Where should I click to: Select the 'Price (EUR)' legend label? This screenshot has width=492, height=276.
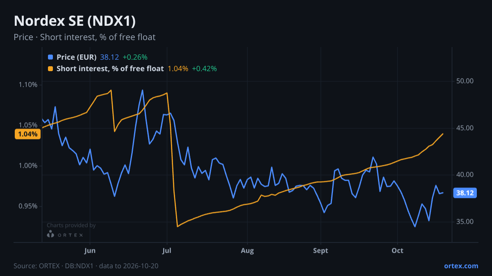tap(77, 57)
